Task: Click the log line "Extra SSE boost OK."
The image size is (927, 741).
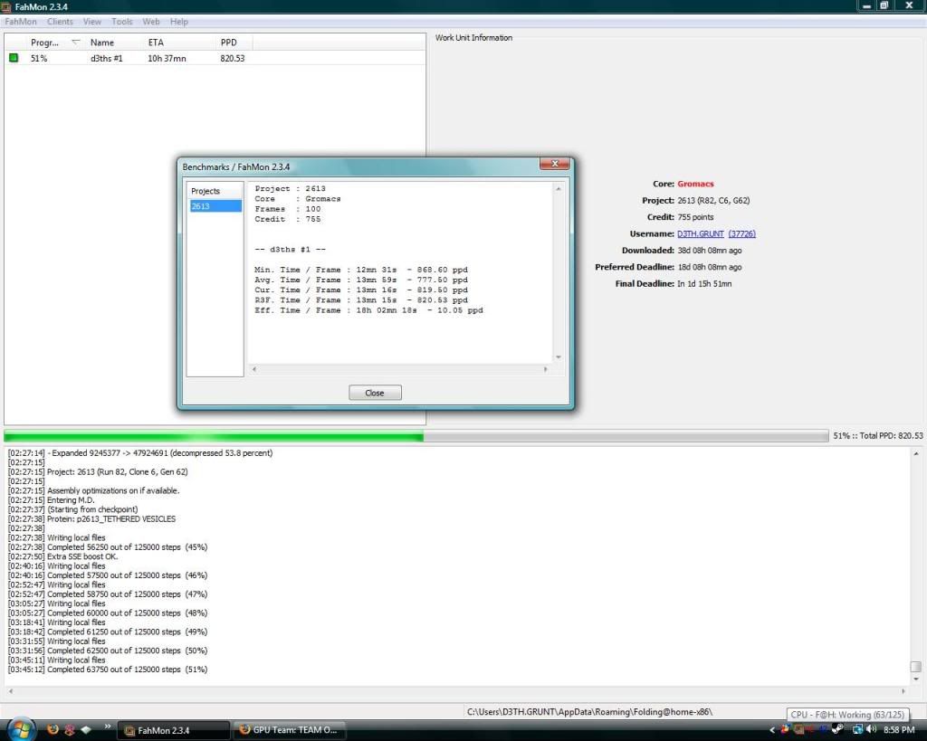Action: coord(82,556)
